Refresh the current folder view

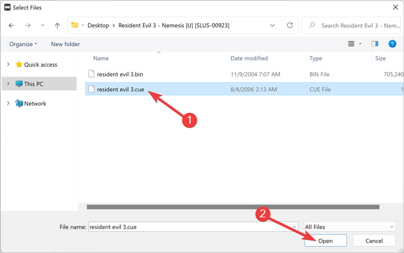[290, 25]
